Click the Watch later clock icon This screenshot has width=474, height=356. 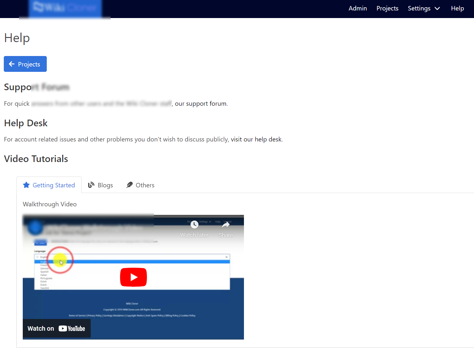click(x=194, y=225)
